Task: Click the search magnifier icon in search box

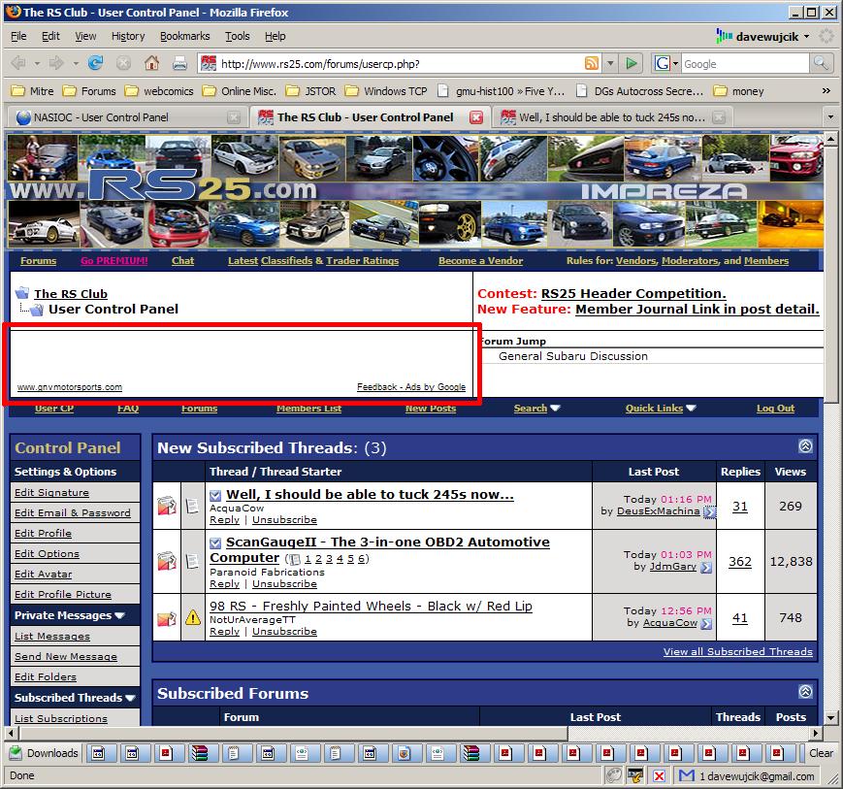Action: [x=821, y=63]
